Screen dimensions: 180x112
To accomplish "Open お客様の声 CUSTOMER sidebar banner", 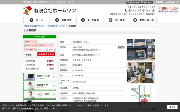I will (40, 86).
